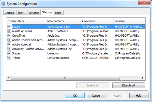Switch to the General tab

(x=10, y=13)
